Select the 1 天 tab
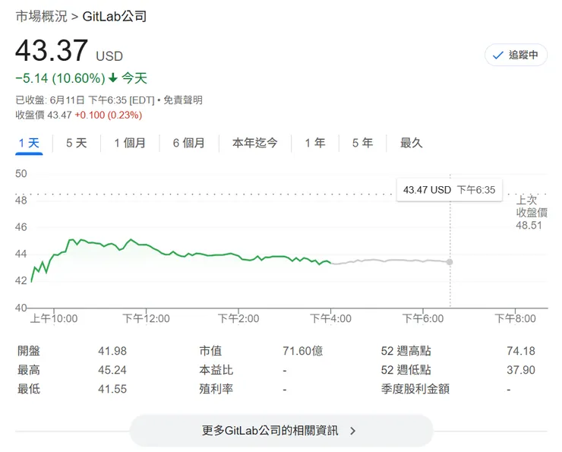Viewport: 562px width, 452px height. (29, 143)
